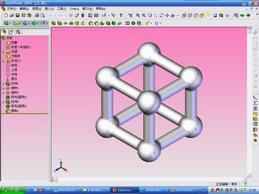The width and height of the screenshot is (259, 194).
Task: Select the Sketch pencil icon
Action: (77, 16)
